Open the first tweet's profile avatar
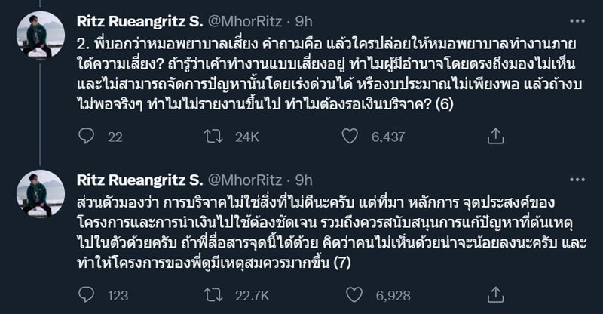Screen dimensions: 603x314 pyautogui.click(x=40, y=36)
